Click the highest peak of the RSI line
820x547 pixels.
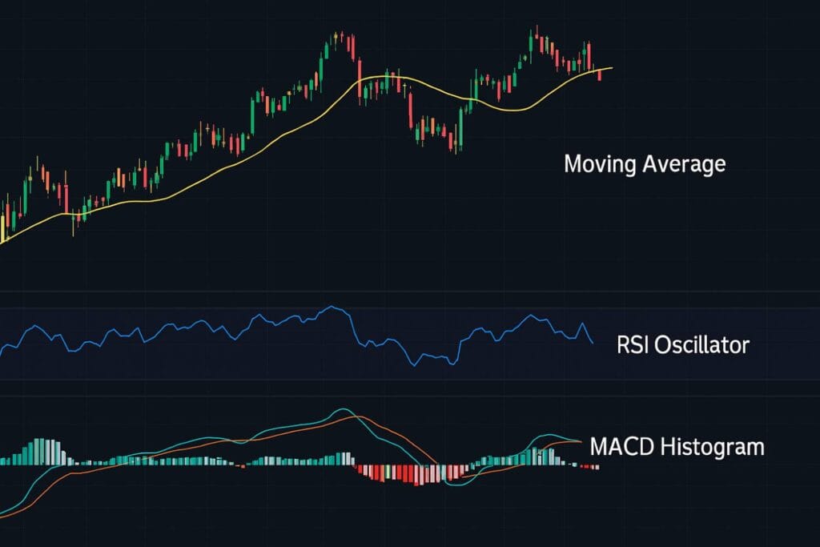[x=331, y=307]
